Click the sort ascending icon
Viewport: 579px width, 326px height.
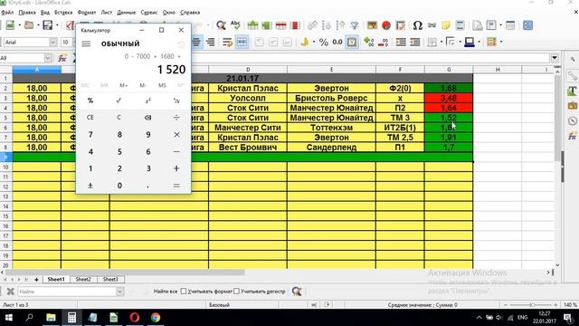click(327, 25)
